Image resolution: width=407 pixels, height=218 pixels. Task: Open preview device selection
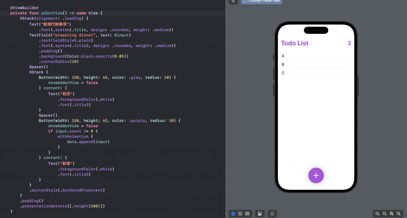[x=272, y=214]
